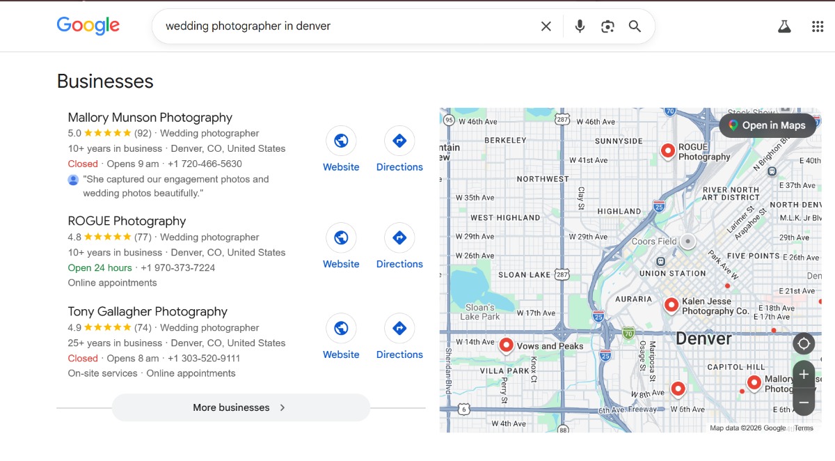Image resolution: width=835 pixels, height=461 pixels.
Task: Open map Terms link
Action: pyautogui.click(x=804, y=428)
